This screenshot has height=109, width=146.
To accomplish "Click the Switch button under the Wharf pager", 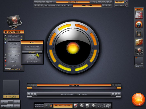I will pyautogui.click(x=139, y=66).
